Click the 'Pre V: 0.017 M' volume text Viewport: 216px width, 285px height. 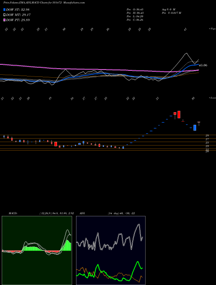pos(171,13)
